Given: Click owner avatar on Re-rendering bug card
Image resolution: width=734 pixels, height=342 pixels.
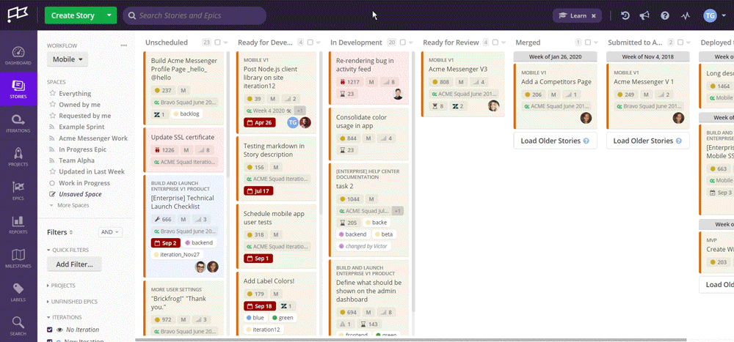Looking at the screenshot, I should tap(398, 94).
